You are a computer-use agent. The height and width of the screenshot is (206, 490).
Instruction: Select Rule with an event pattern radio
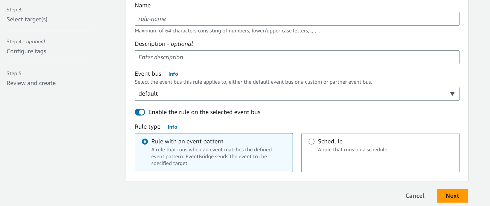(145, 141)
